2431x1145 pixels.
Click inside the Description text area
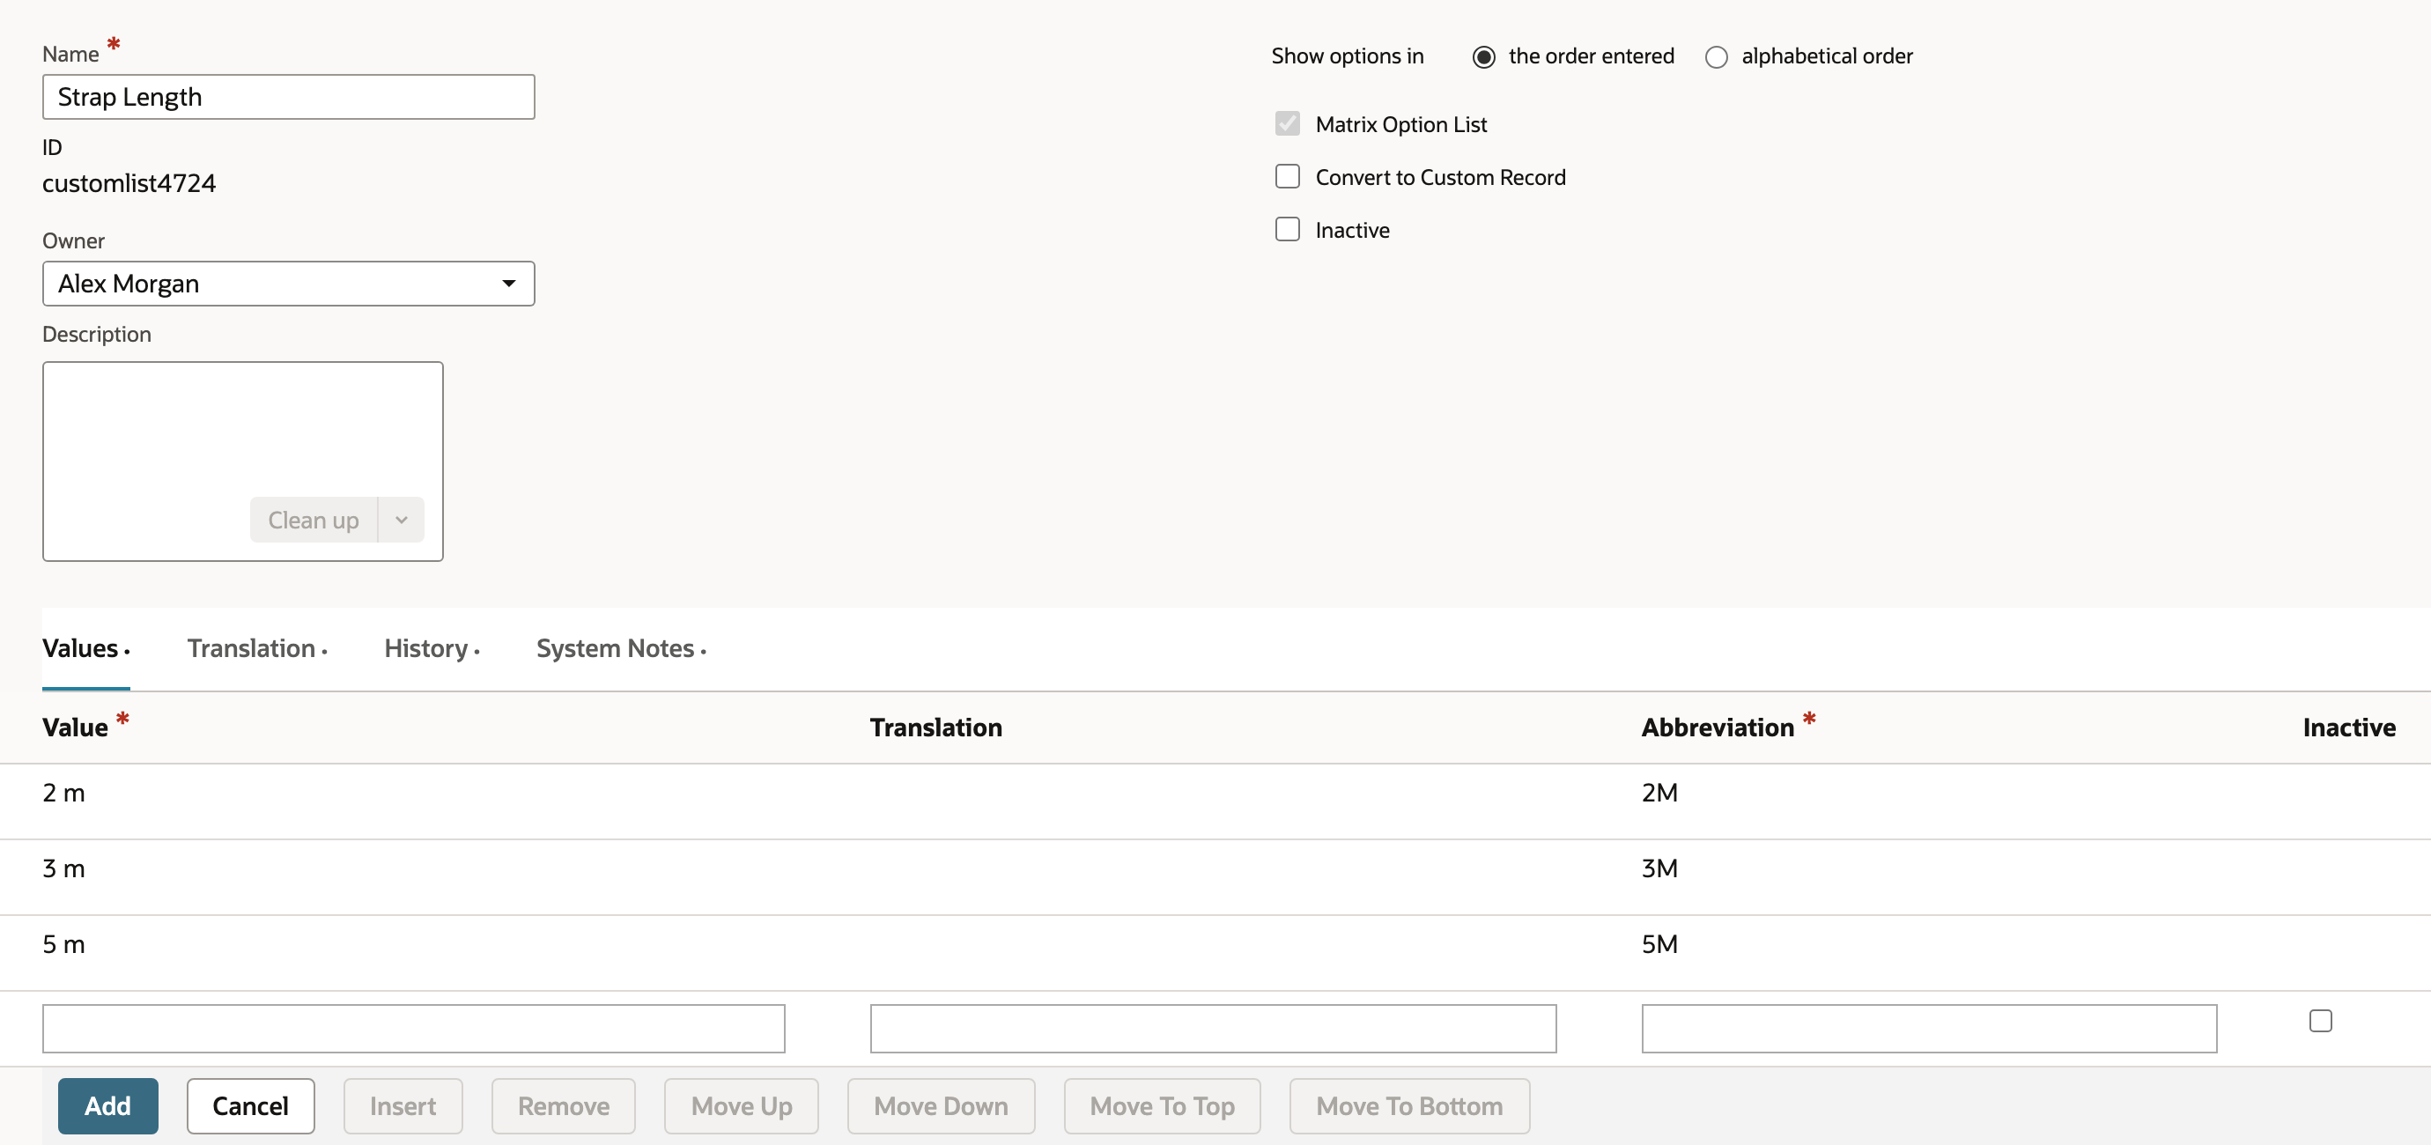click(242, 462)
